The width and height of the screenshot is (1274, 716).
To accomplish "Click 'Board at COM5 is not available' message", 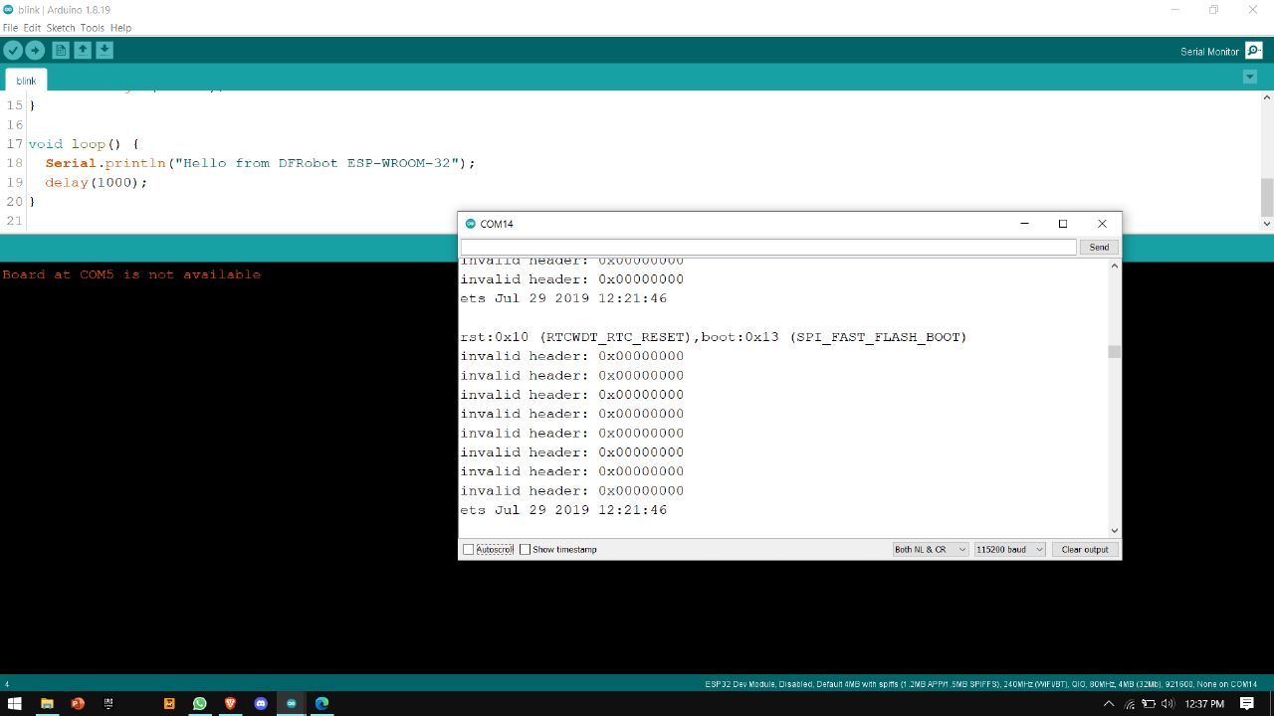I will pyautogui.click(x=131, y=274).
